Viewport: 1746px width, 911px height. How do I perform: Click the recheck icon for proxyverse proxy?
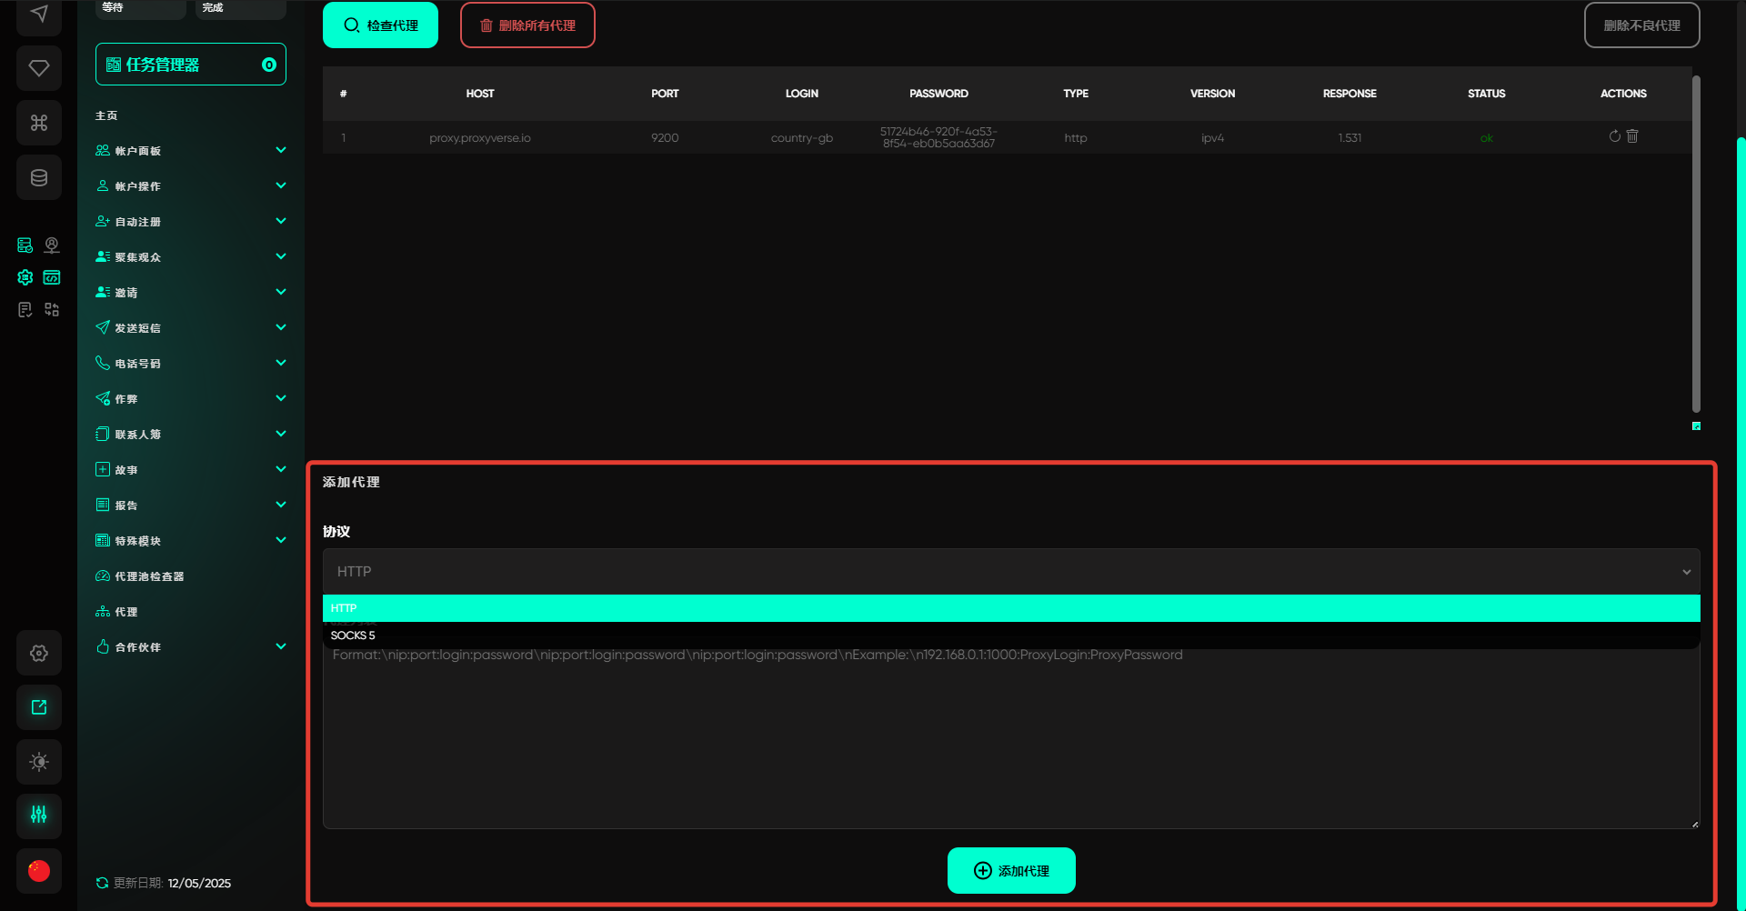point(1614,136)
